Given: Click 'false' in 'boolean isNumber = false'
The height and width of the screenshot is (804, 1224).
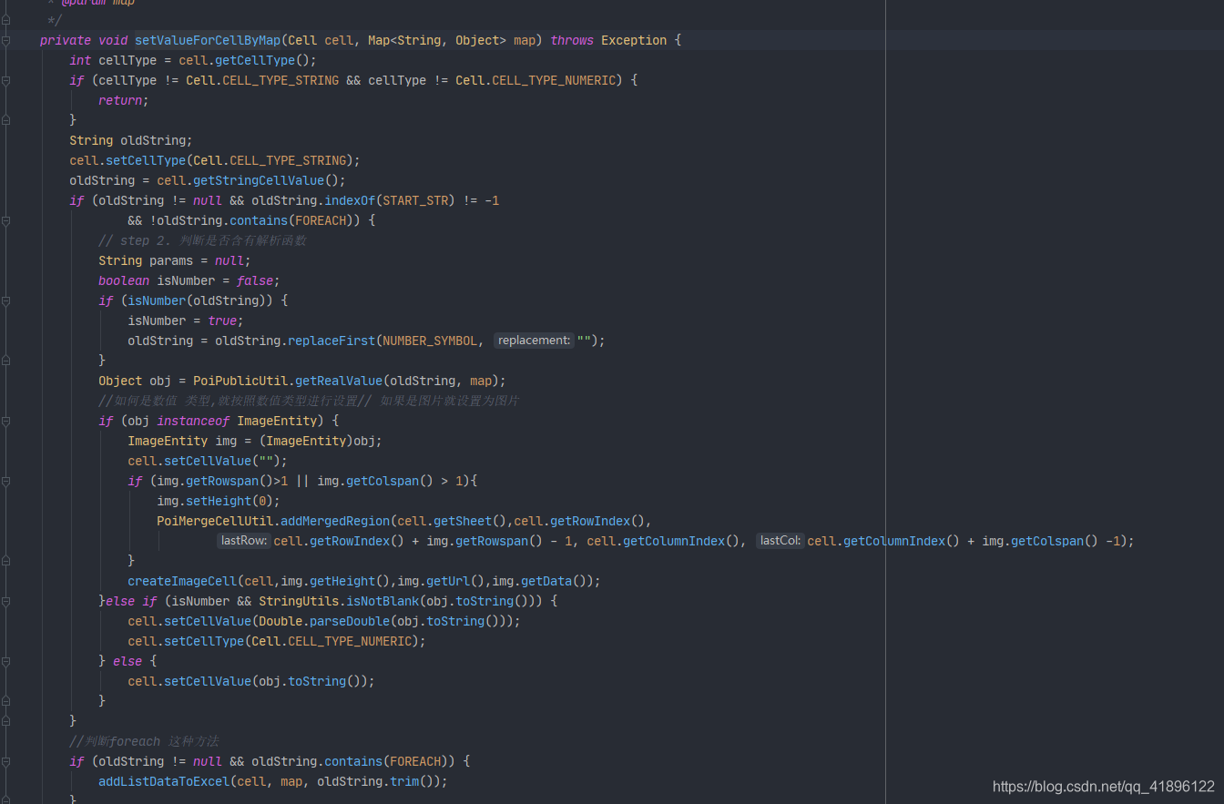Looking at the screenshot, I should coord(255,280).
